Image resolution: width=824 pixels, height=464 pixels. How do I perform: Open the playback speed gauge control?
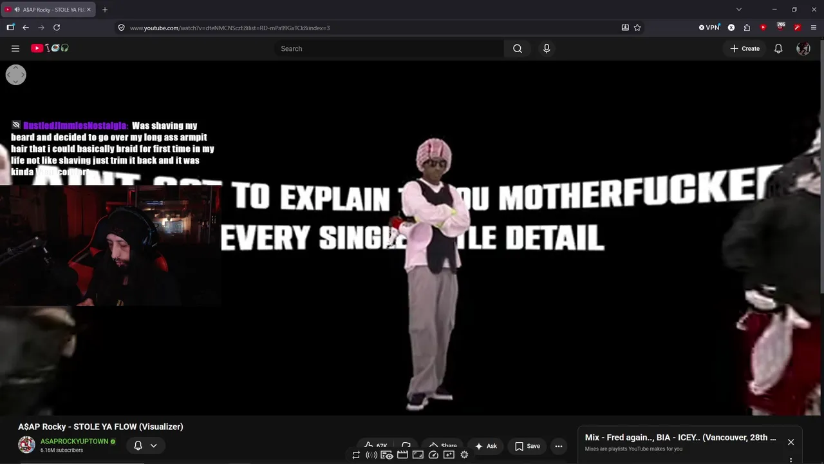(x=433, y=455)
